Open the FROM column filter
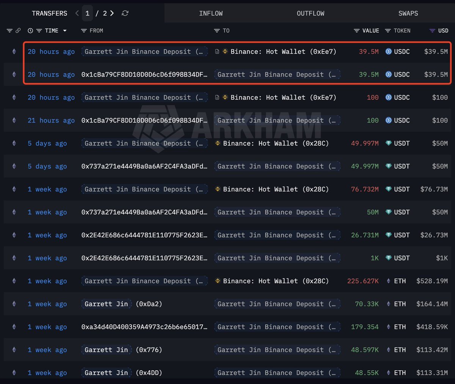455x384 pixels. pyautogui.click(x=84, y=31)
